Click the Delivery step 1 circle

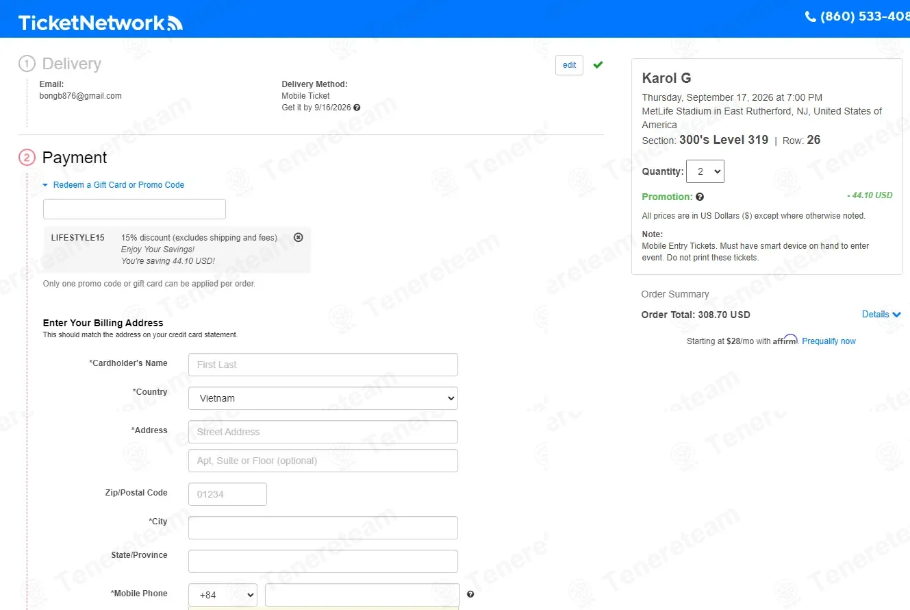click(27, 64)
